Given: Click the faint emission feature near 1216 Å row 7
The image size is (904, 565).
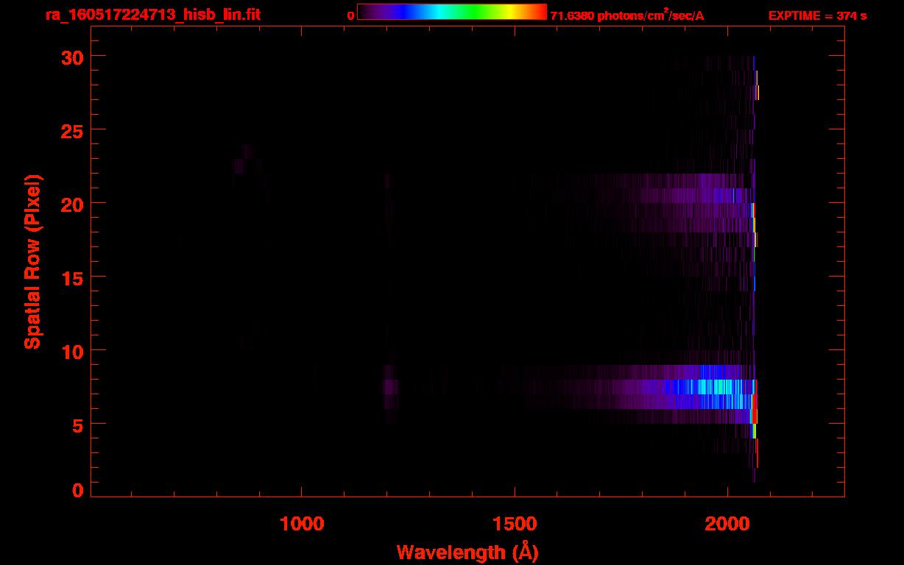Looking at the screenshot, I should coord(391,387).
